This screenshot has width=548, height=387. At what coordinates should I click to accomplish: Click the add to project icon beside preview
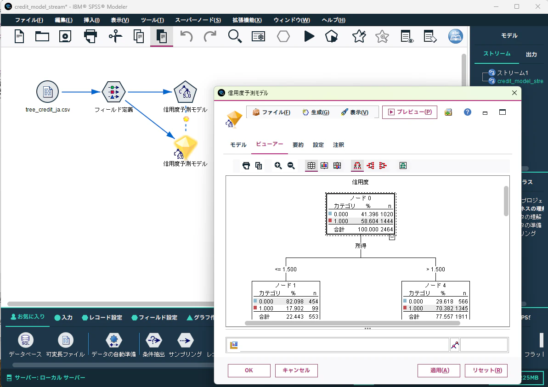[x=448, y=112]
